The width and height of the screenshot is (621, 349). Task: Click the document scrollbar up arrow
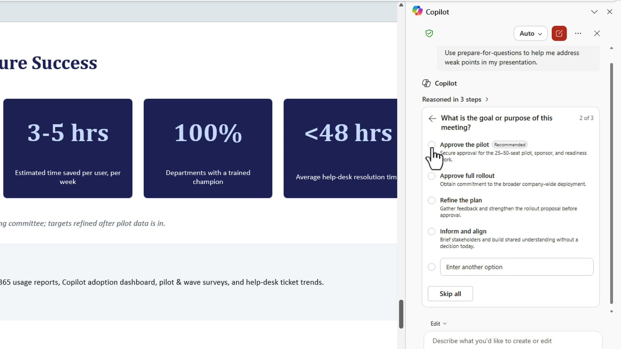coord(401,5)
